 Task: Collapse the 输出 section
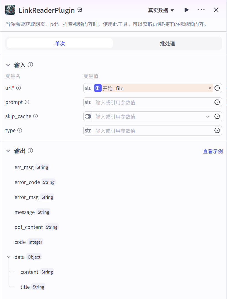tap(8, 151)
